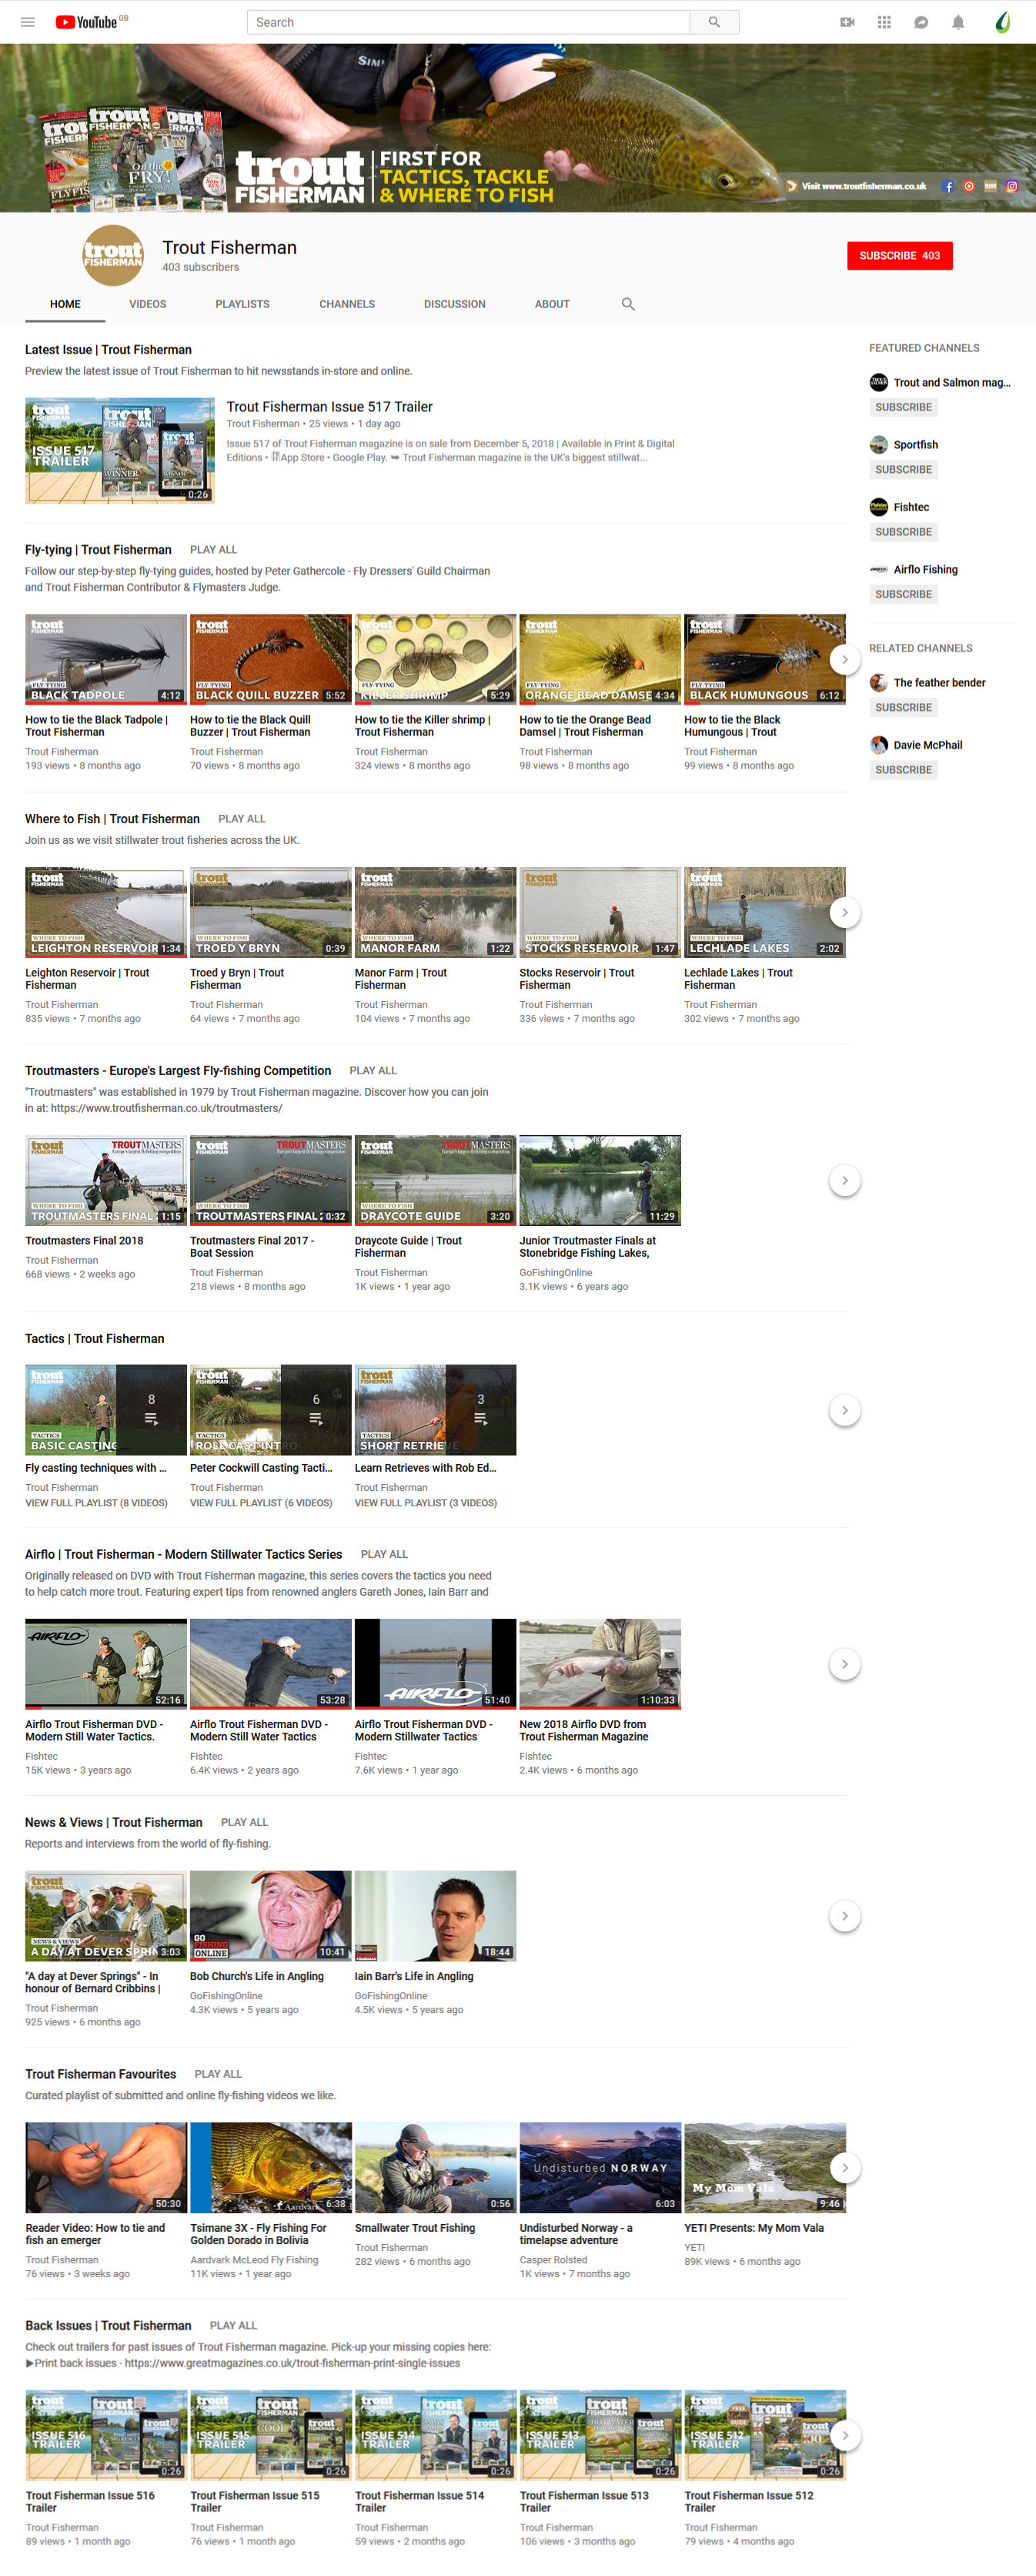The image size is (1036, 2576).
Task: Open the hamburger guide menu
Action: [x=28, y=22]
